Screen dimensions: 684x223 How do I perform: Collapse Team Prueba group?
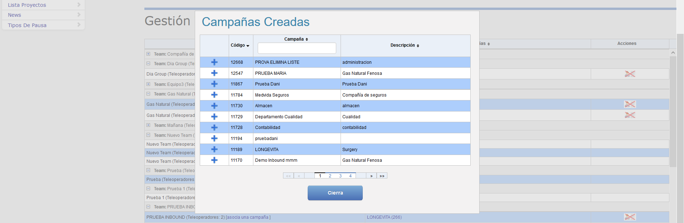(x=148, y=170)
